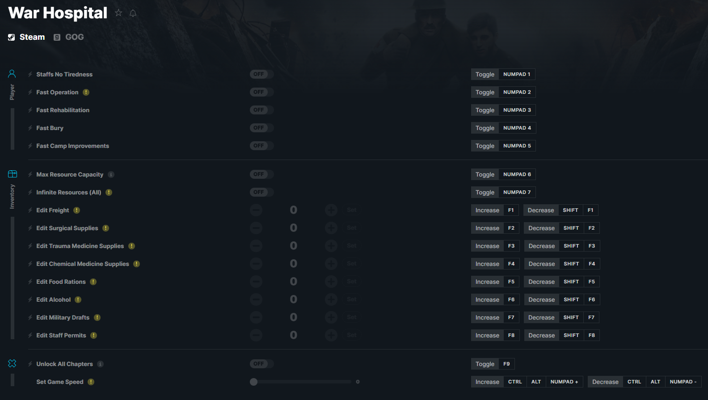708x400 pixels.
Task: Switch to the Steam platform tab
Action: pos(26,37)
